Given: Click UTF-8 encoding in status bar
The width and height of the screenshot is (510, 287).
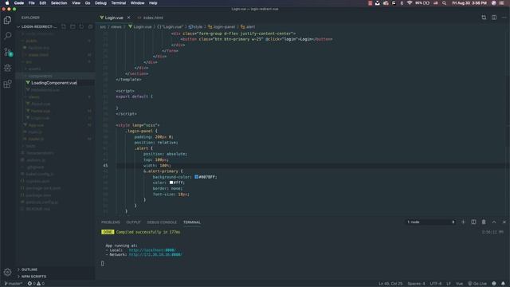Looking at the screenshot, I should click(x=436, y=284).
